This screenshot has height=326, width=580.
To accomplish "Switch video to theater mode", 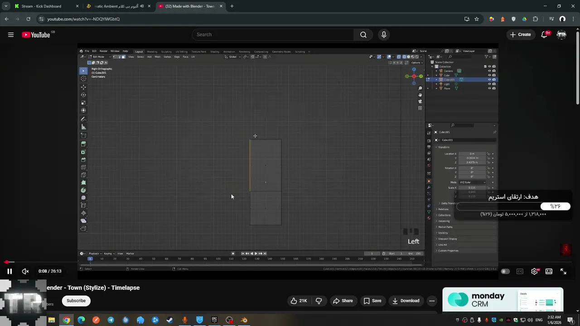I will click(549, 271).
